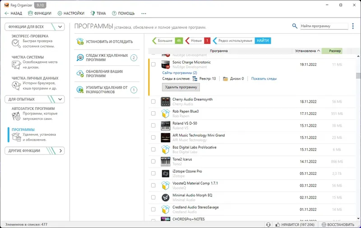Screen dimensions: 361x228
Task: Click the Minimal Audio Morph EQ icon
Action: [166, 197]
